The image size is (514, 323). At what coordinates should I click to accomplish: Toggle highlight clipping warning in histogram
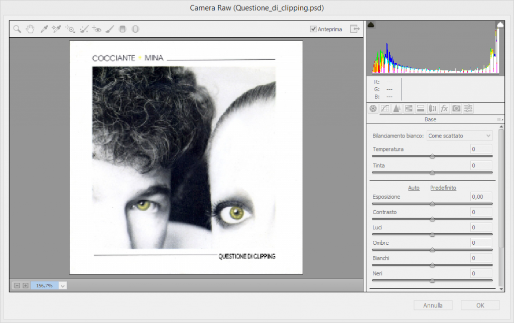point(500,25)
